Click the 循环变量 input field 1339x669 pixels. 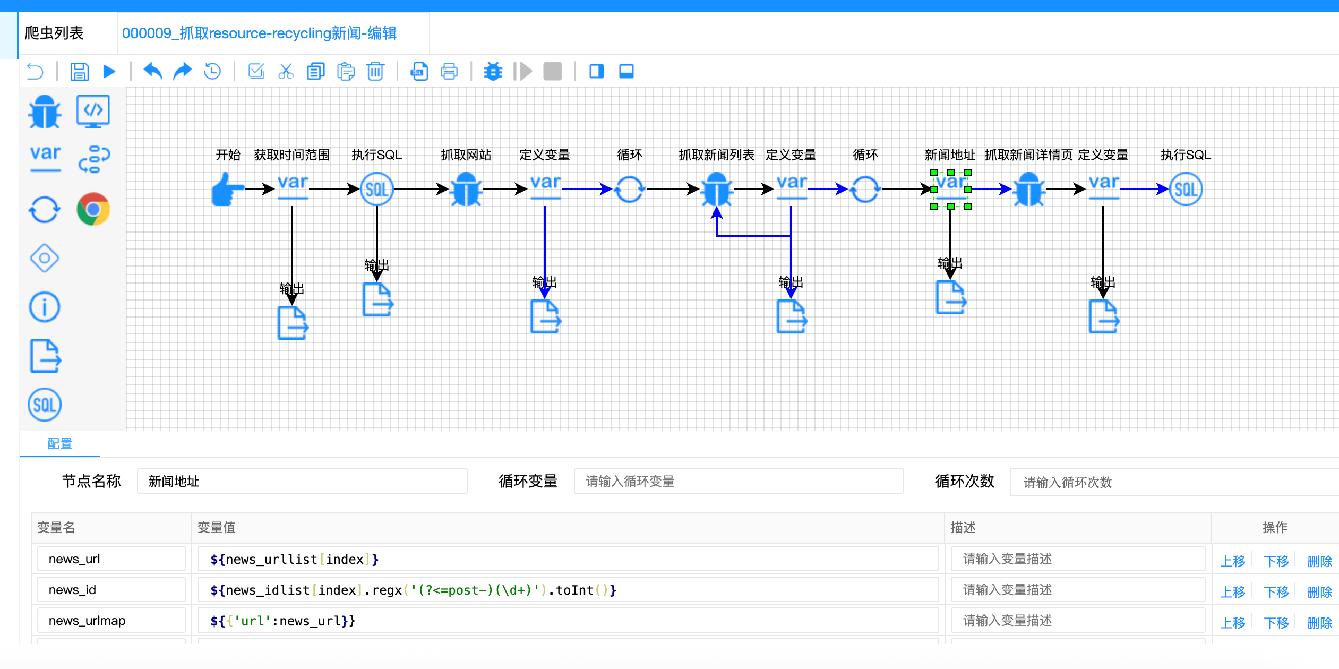click(738, 482)
